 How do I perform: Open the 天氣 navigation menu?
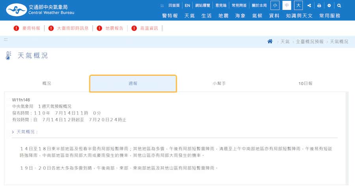[189, 16]
